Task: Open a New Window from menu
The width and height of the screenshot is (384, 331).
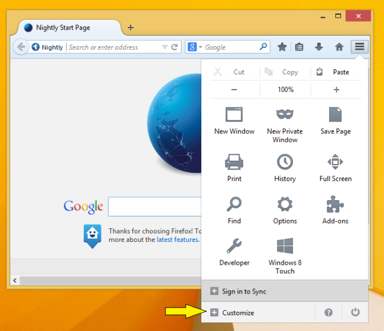Action: pos(234,121)
